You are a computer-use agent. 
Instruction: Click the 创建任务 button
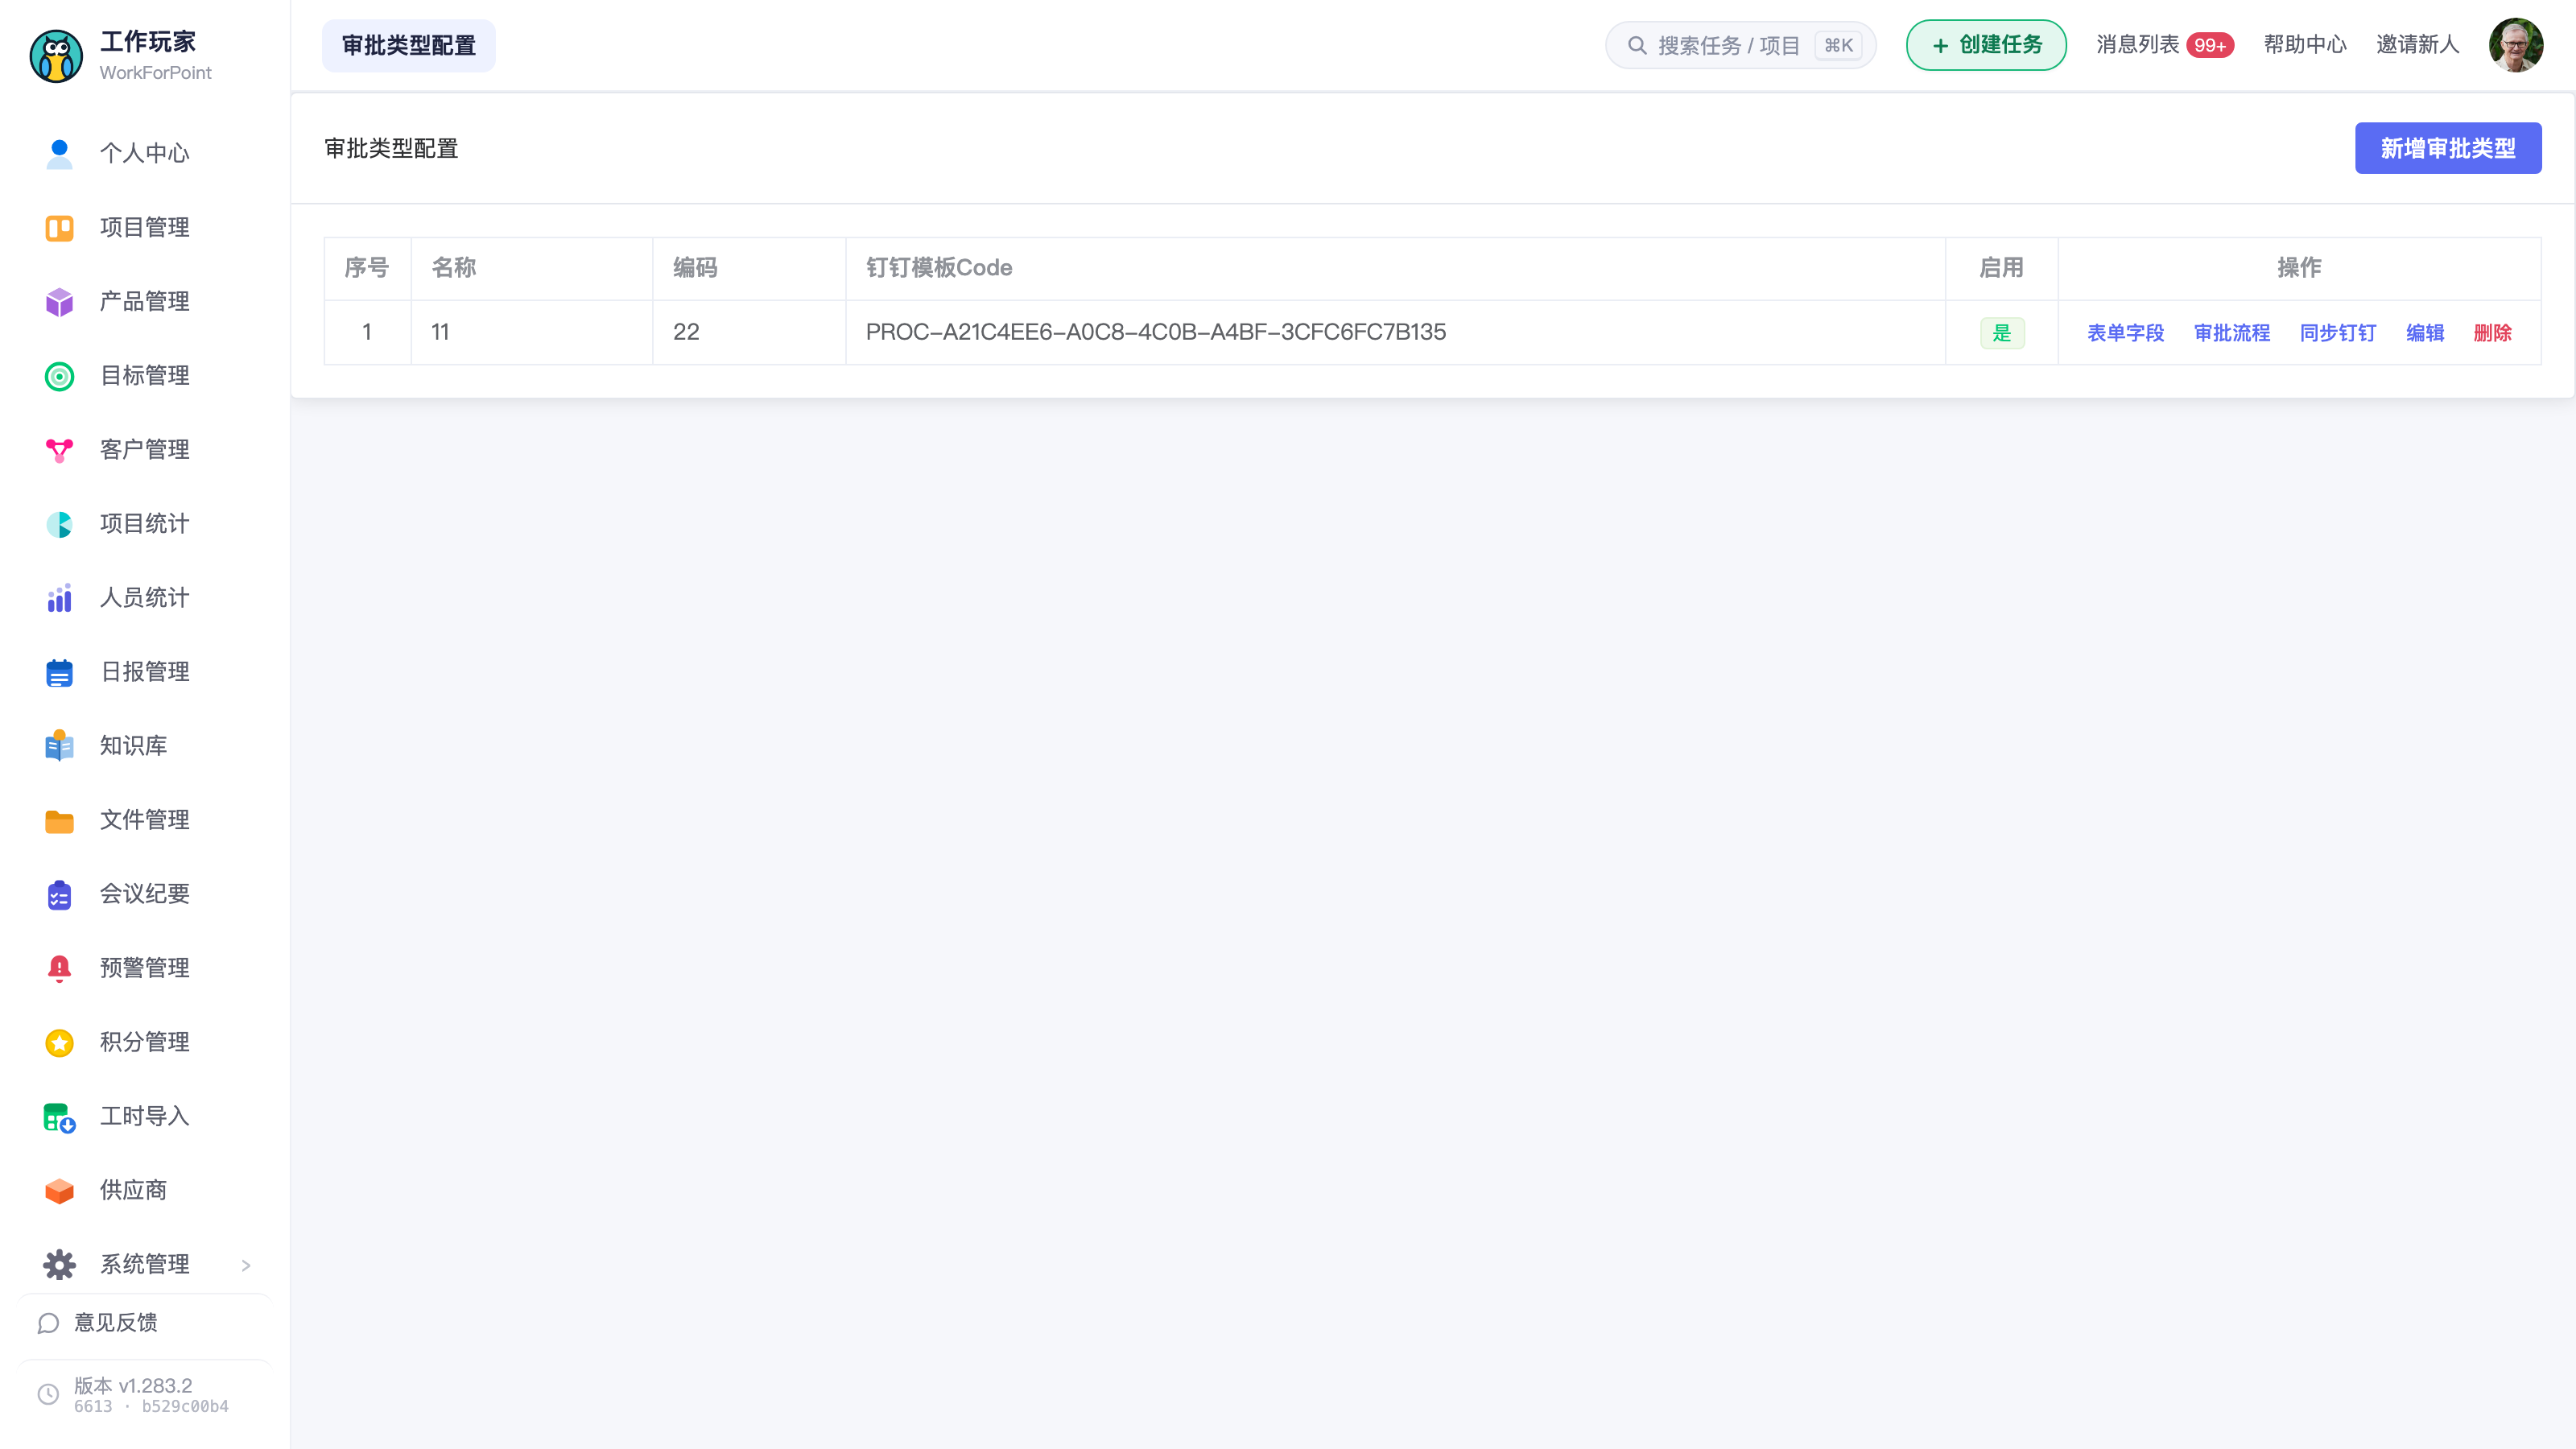tap(1986, 45)
